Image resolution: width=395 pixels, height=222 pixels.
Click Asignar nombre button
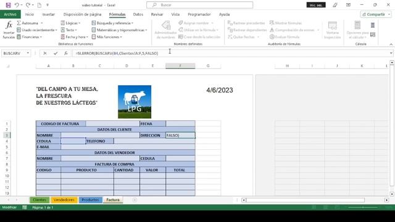(x=196, y=23)
